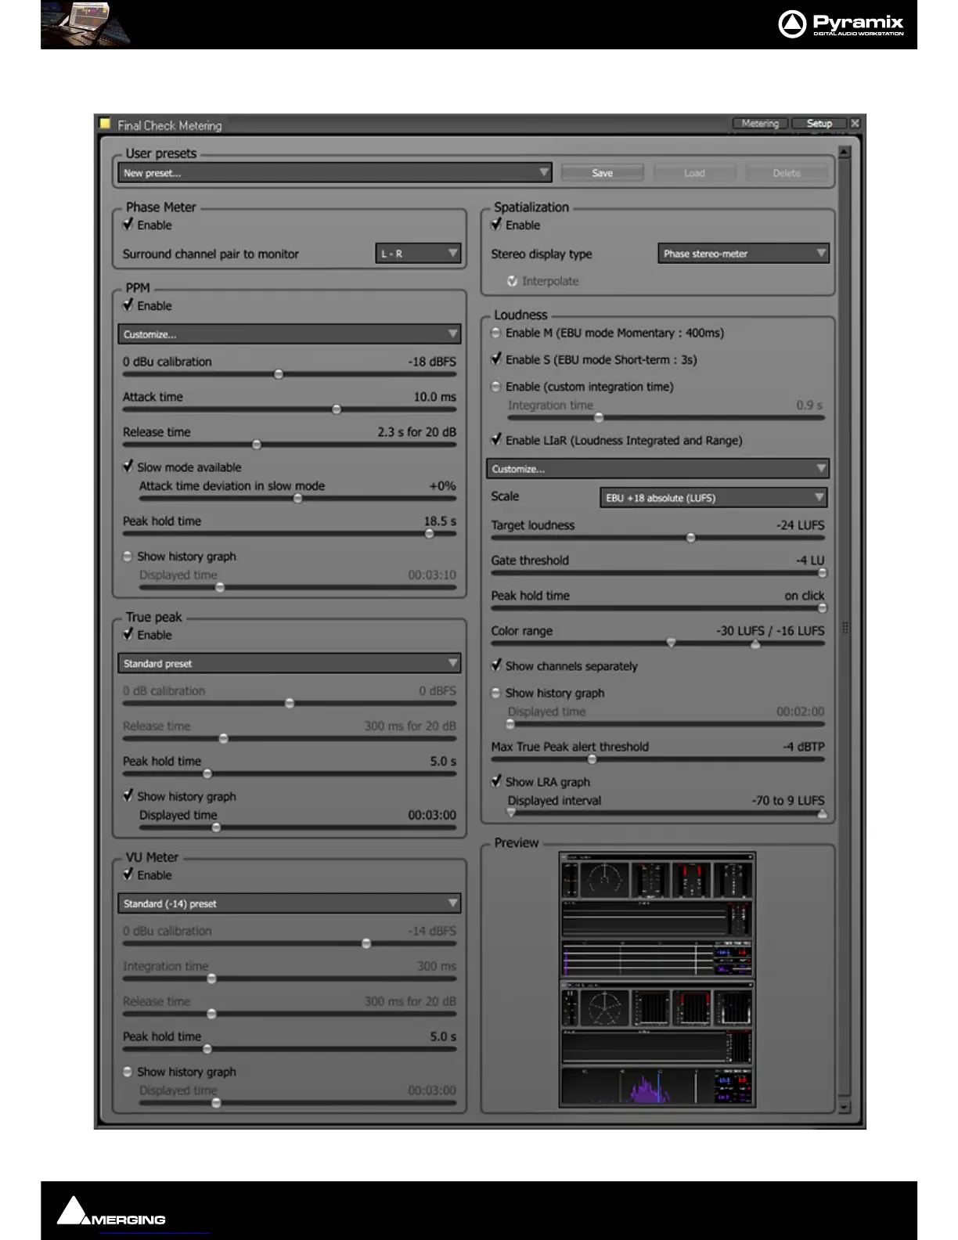This screenshot has width=958, height=1240.
Task: Click the Loudness Peak hold time slider
Action: [658, 608]
